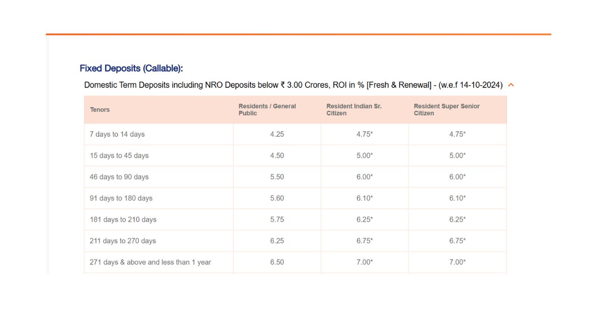Image resolution: width=597 pixels, height=335 pixels.
Task: Click the Domestic Term Deposits accordion title
Action: (x=293, y=85)
